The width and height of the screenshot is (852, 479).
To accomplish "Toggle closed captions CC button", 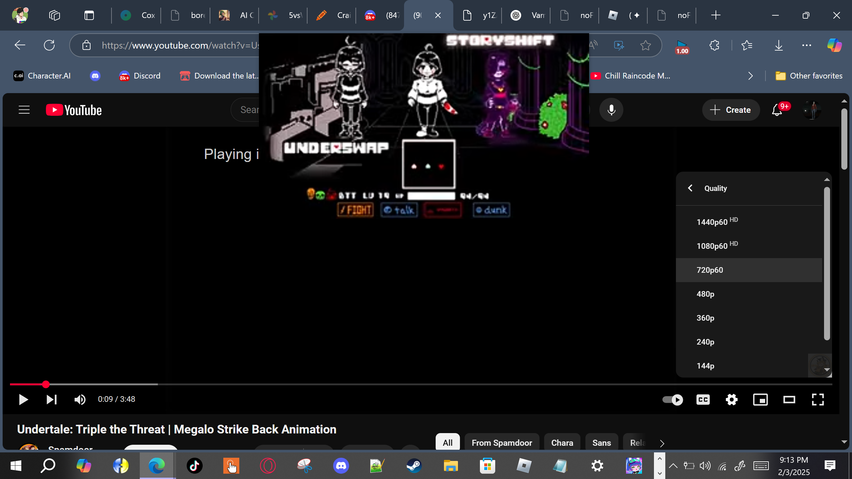I will 703,399.
